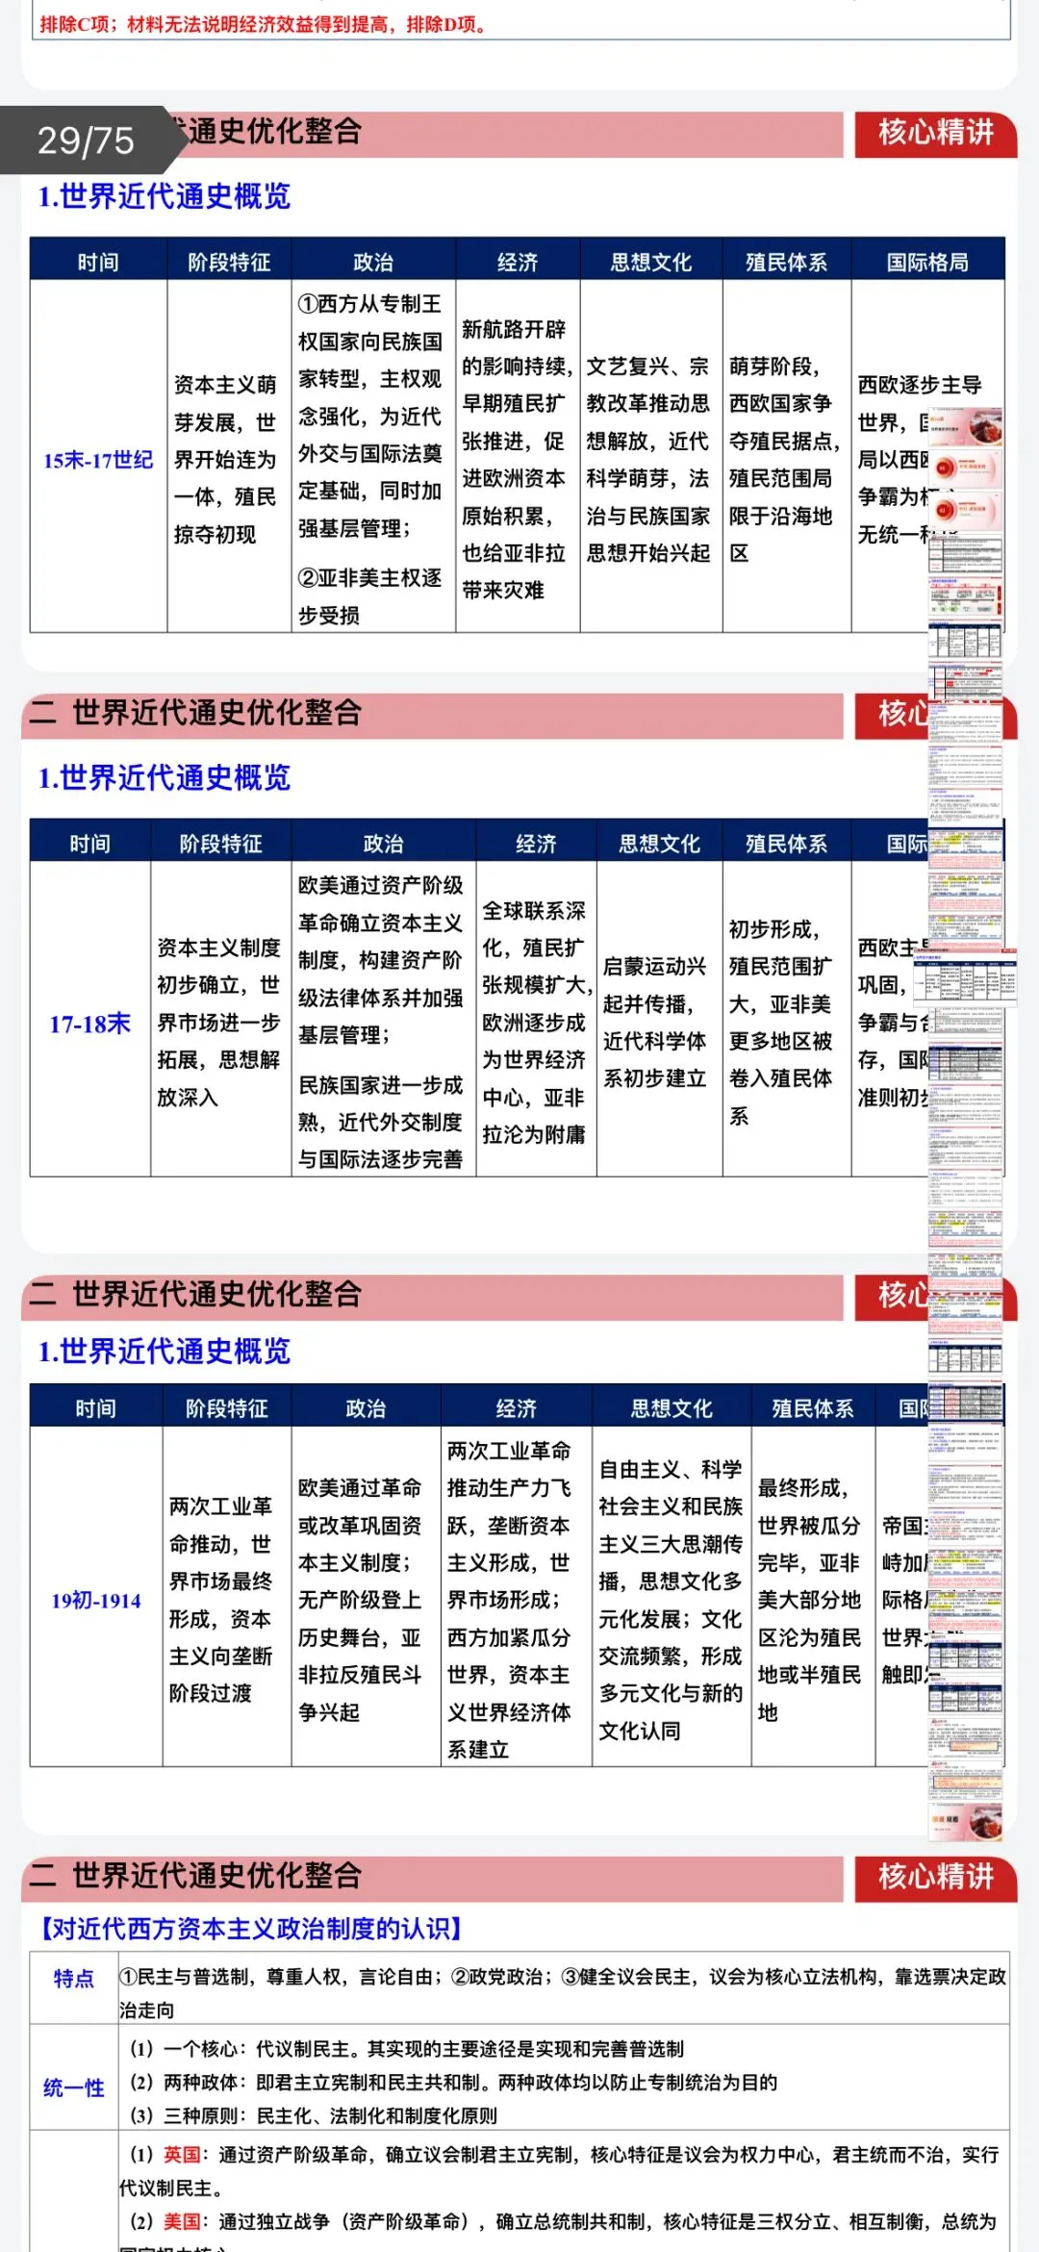Viewport: 1039px width, 2252px height.
Task: Select the 1.世界近代通史概览 title above the 17-18末 table
Action: pos(164,777)
